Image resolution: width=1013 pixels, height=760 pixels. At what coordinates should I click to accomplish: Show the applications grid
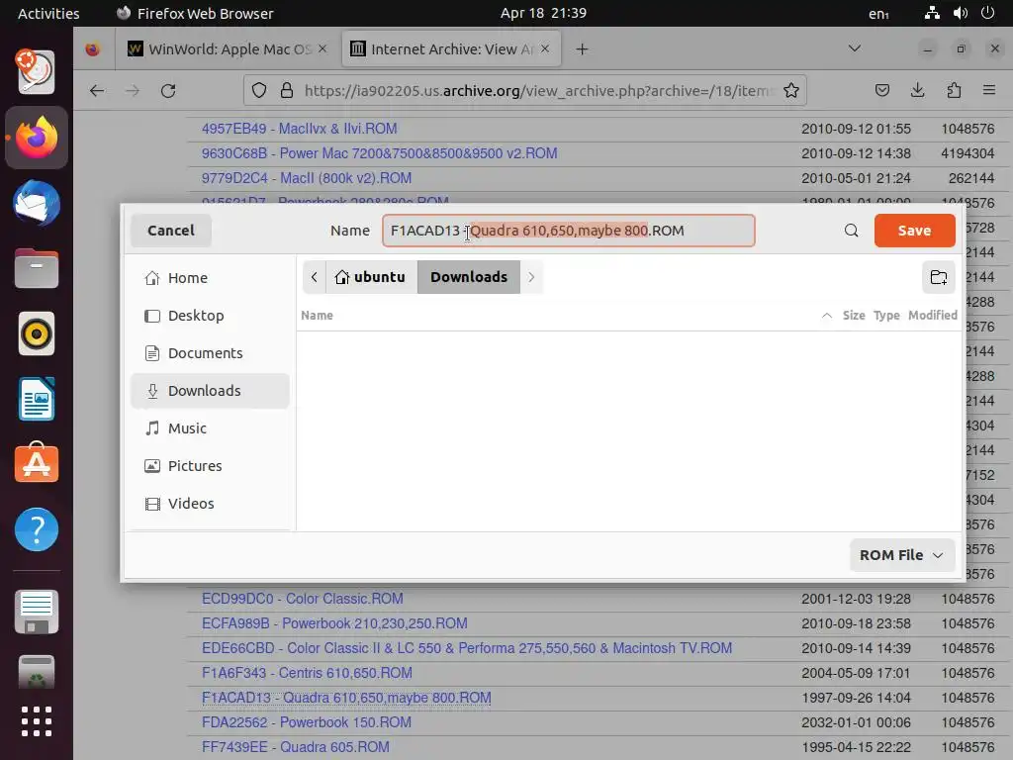click(x=37, y=721)
